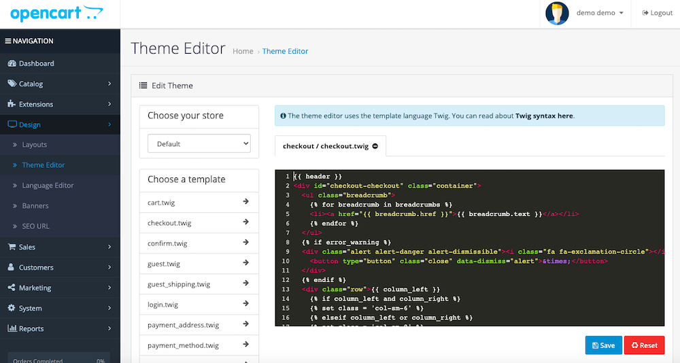
Task: Close the checkout.twig tab via minus icon
Action: point(375,146)
